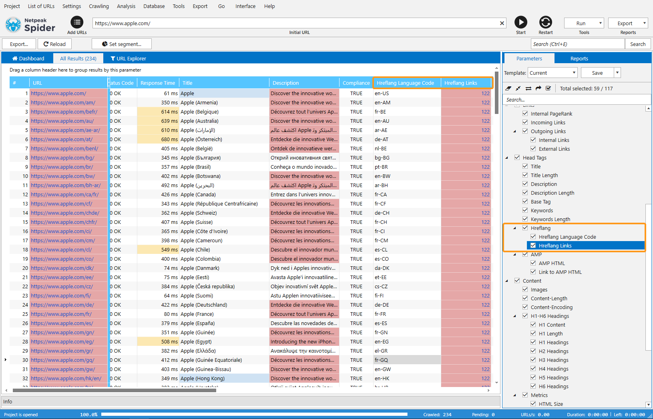Click the eraser icon in Parameters toolbar
Screen dimensions: 653x419
coord(508,88)
